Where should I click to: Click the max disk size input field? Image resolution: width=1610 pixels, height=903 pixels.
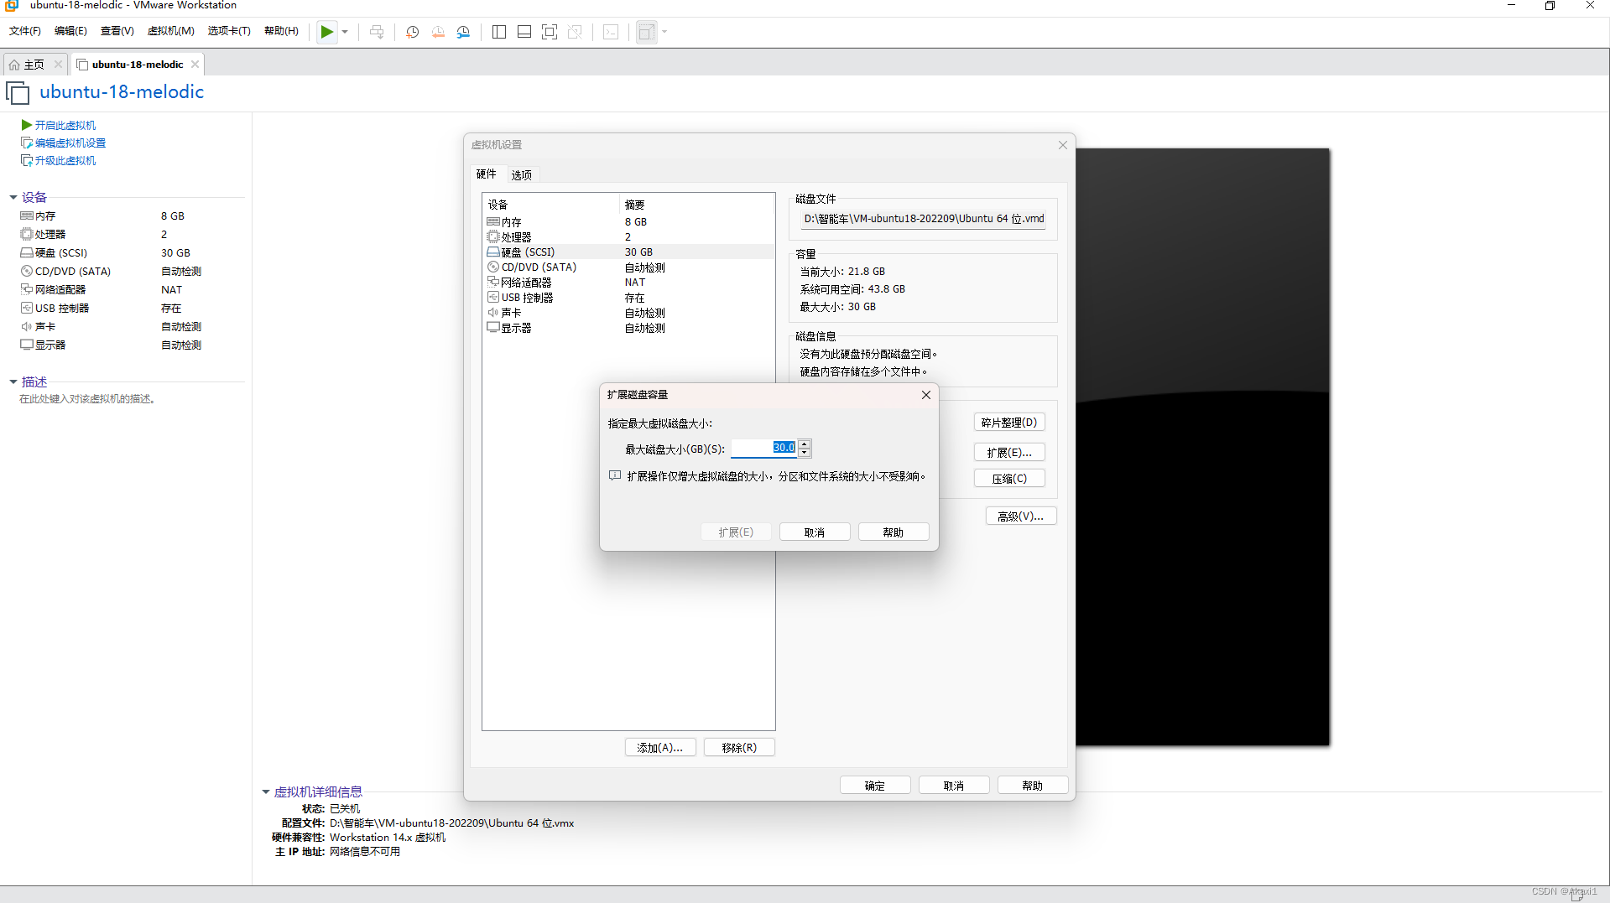(762, 447)
